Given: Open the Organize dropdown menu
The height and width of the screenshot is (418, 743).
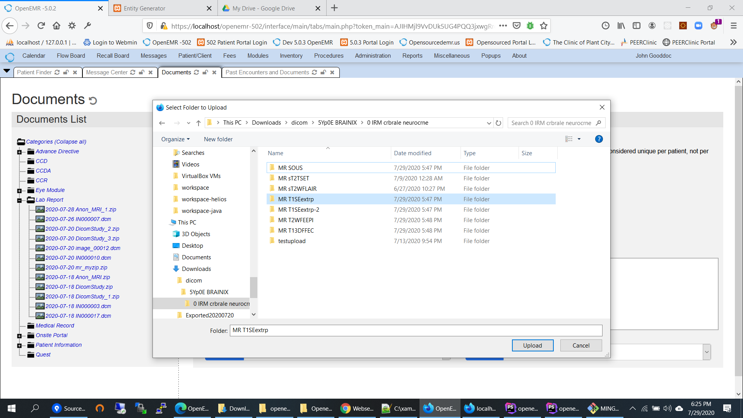Looking at the screenshot, I should coord(176,139).
